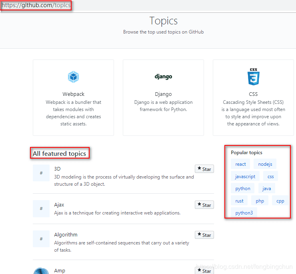Open the Amp topic title link
This screenshot has height=274, width=296.
pyautogui.click(x=60, y=271)
